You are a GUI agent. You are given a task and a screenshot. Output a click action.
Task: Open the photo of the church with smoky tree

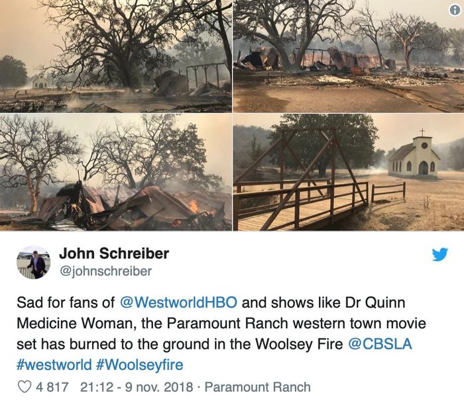pos(116,56)
